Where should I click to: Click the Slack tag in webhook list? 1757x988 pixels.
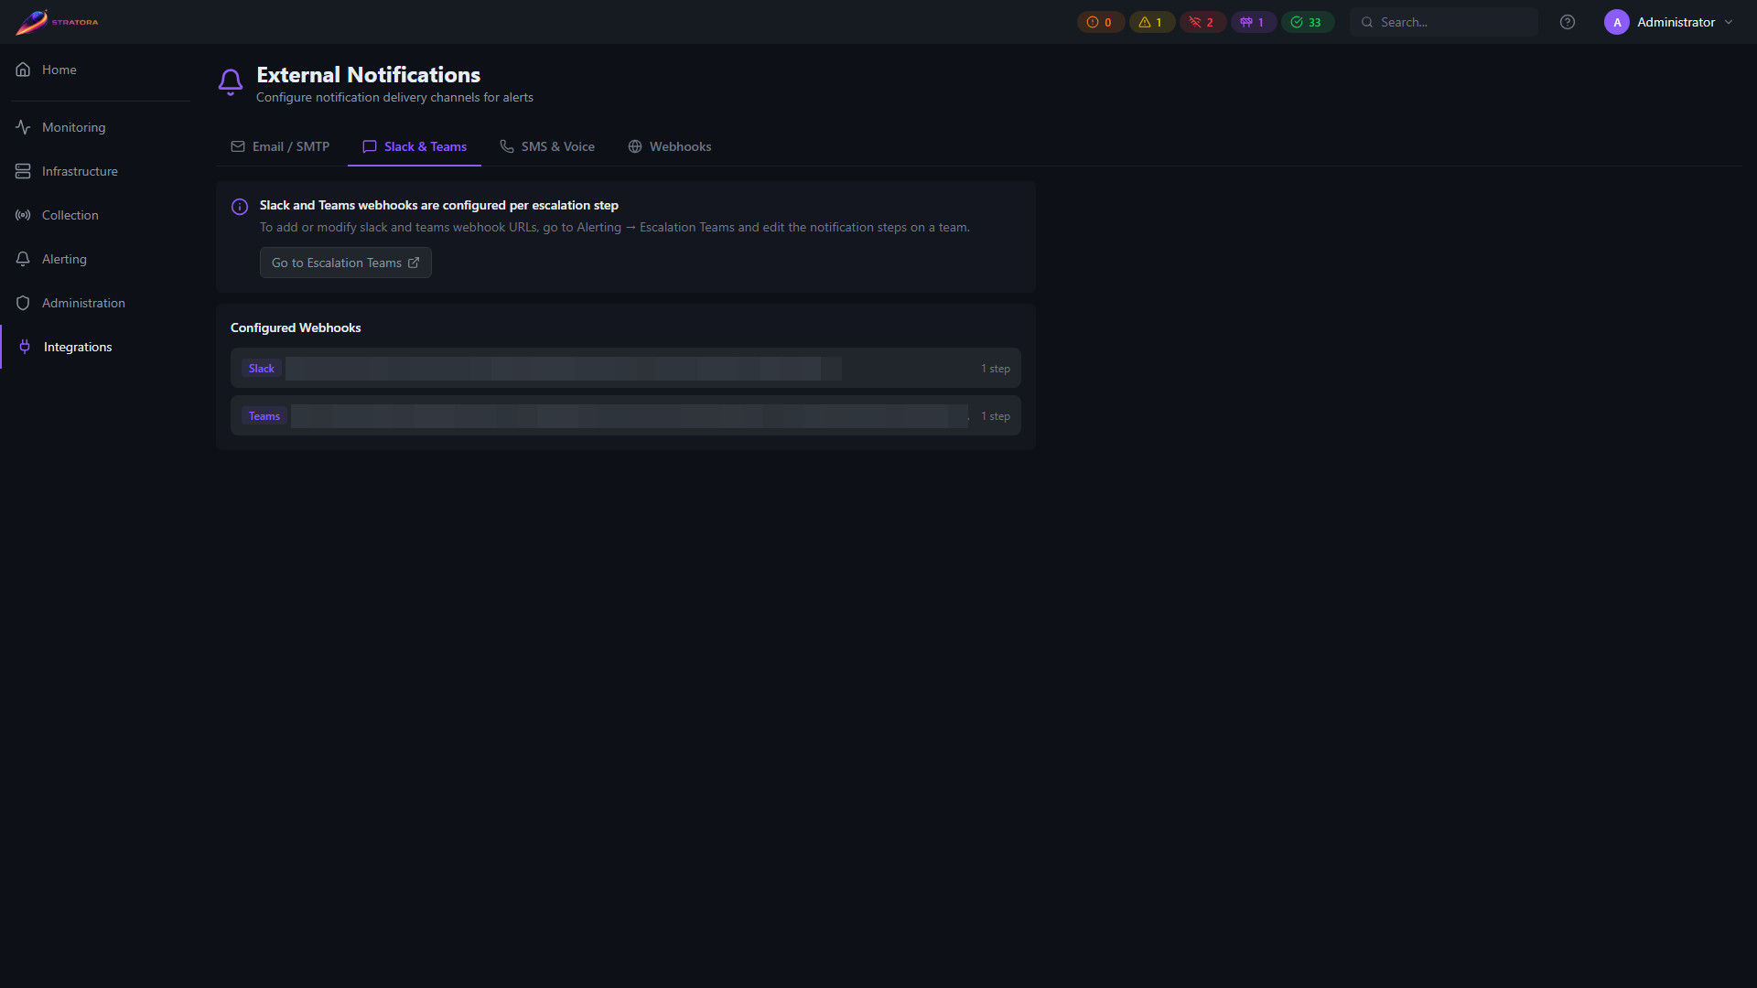[x=262, y=369]
